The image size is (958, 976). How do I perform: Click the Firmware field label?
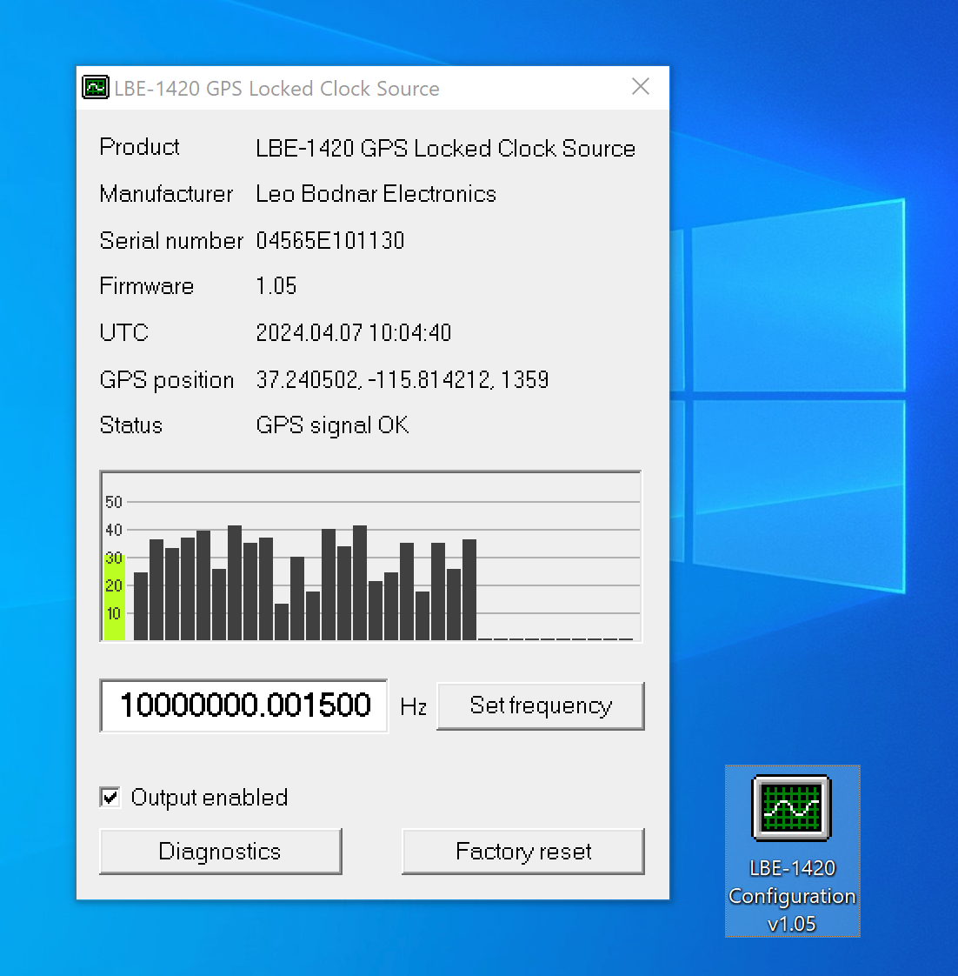point(147,286)
